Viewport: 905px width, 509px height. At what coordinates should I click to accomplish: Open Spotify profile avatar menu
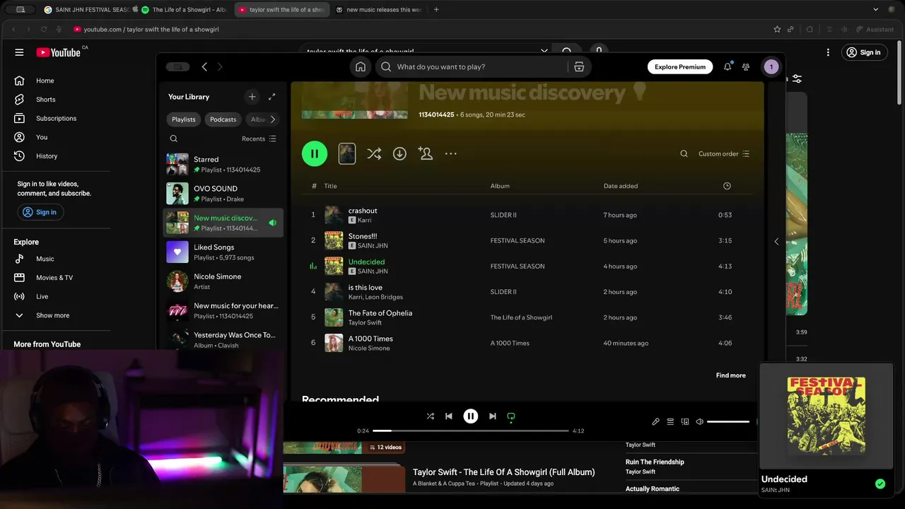771,66
